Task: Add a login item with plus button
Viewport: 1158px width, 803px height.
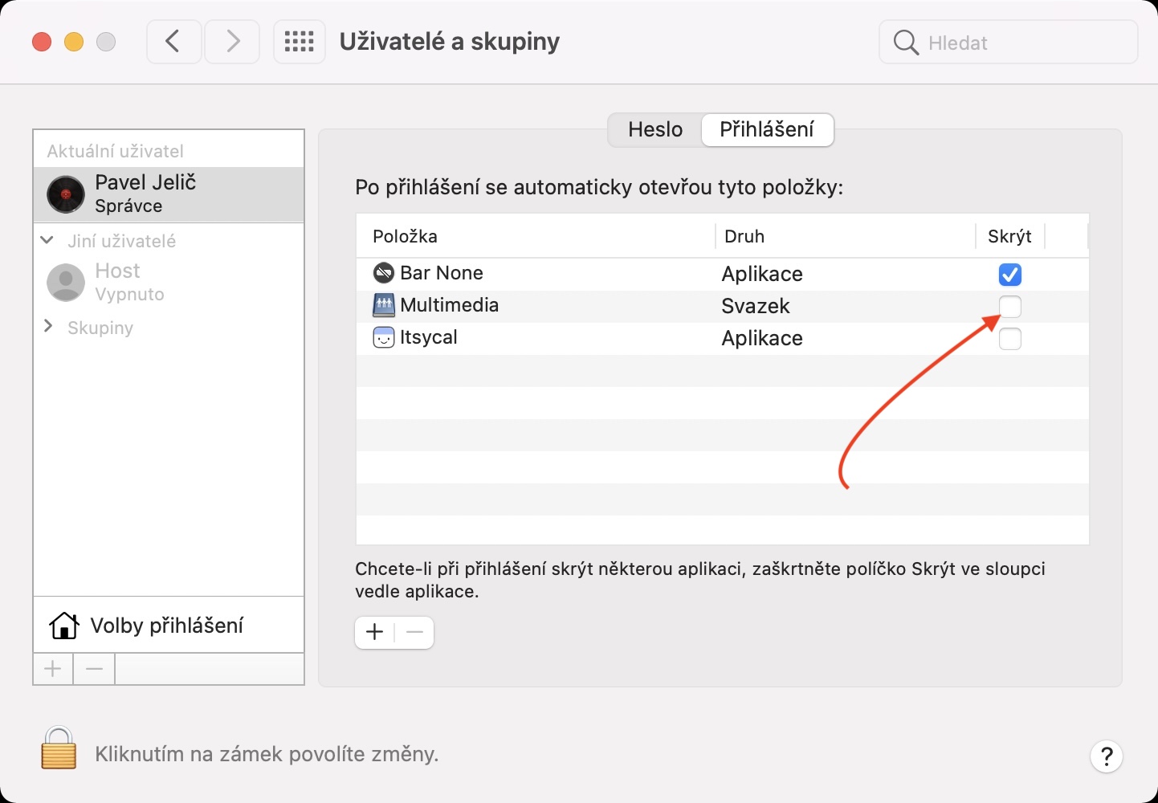Action: point(374,633)
